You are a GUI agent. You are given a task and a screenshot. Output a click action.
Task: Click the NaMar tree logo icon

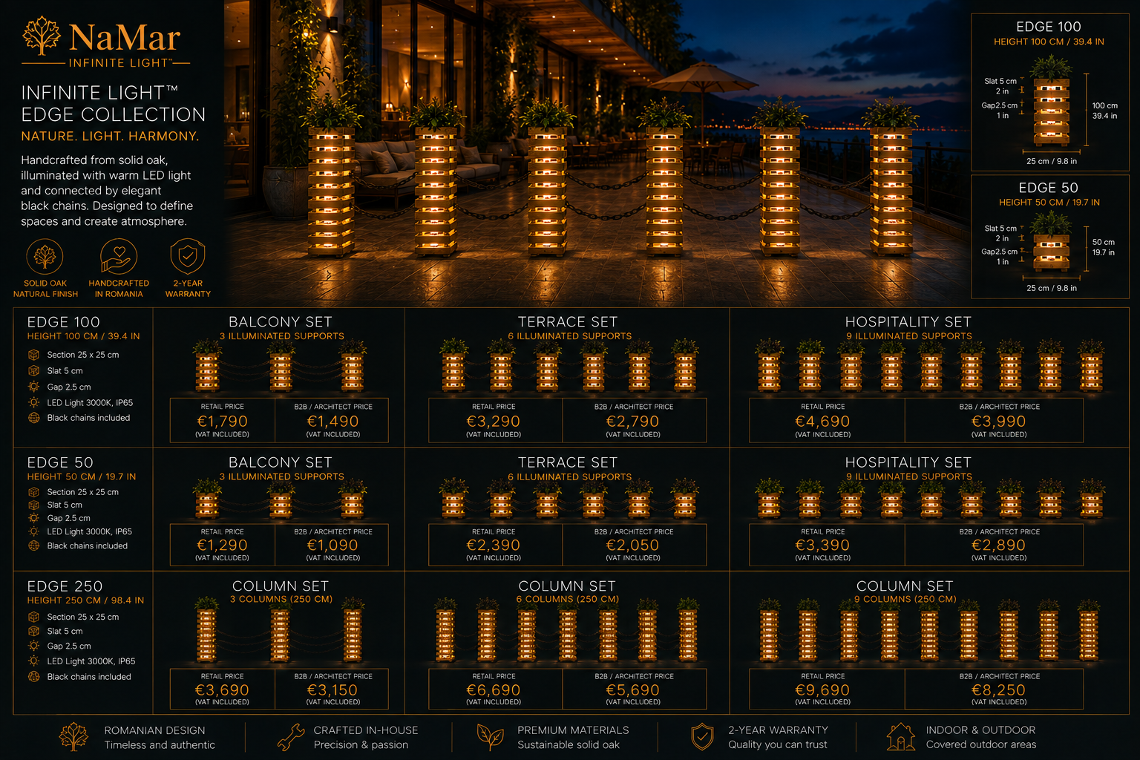pyautogui.click(x=42, y=36)
